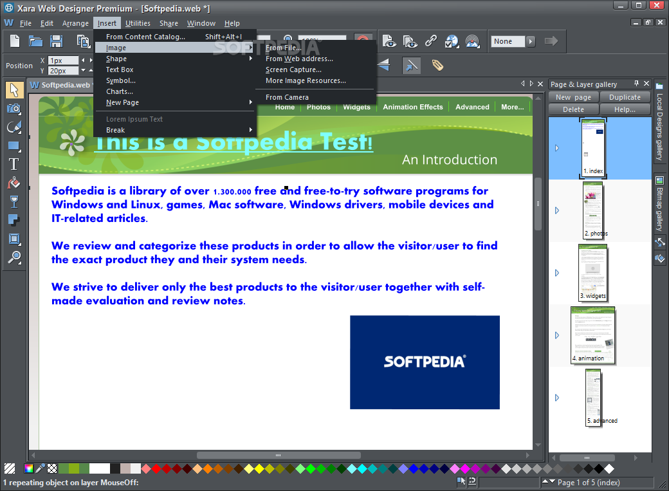The height and width of the screenshot is (491, 669).
Task: Open the None dropdown arrow
Action: click(530, 41)
